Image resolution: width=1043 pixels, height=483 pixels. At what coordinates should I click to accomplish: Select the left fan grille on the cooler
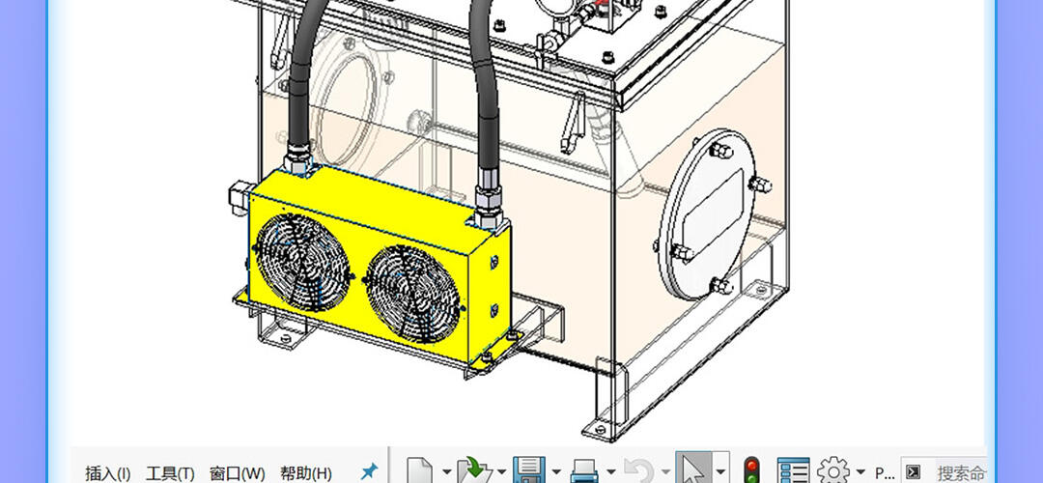(303, 262)
